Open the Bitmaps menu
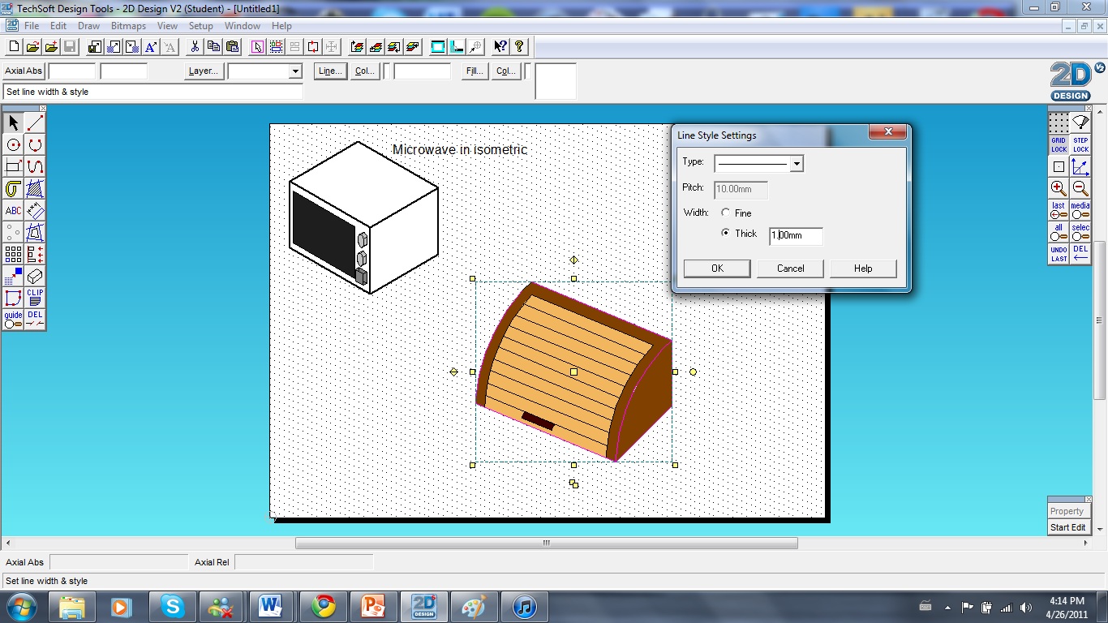 pyautogui.click(x=128, y=25)
